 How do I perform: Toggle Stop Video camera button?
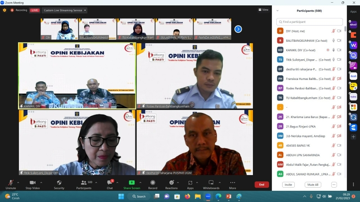tap(32, 184)
